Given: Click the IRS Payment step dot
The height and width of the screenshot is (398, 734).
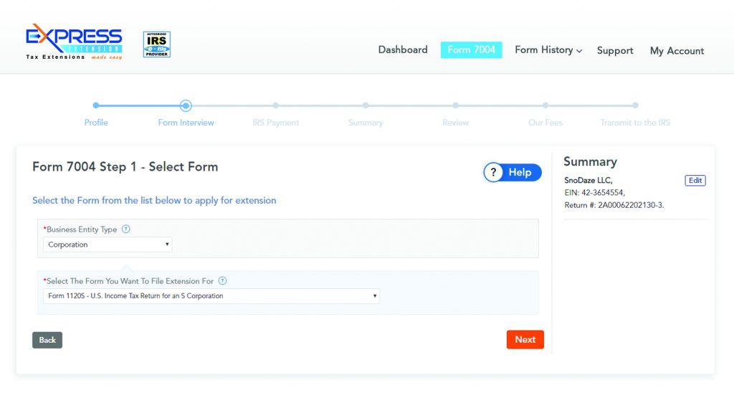Looking at the screenshot, I should 276,105.
